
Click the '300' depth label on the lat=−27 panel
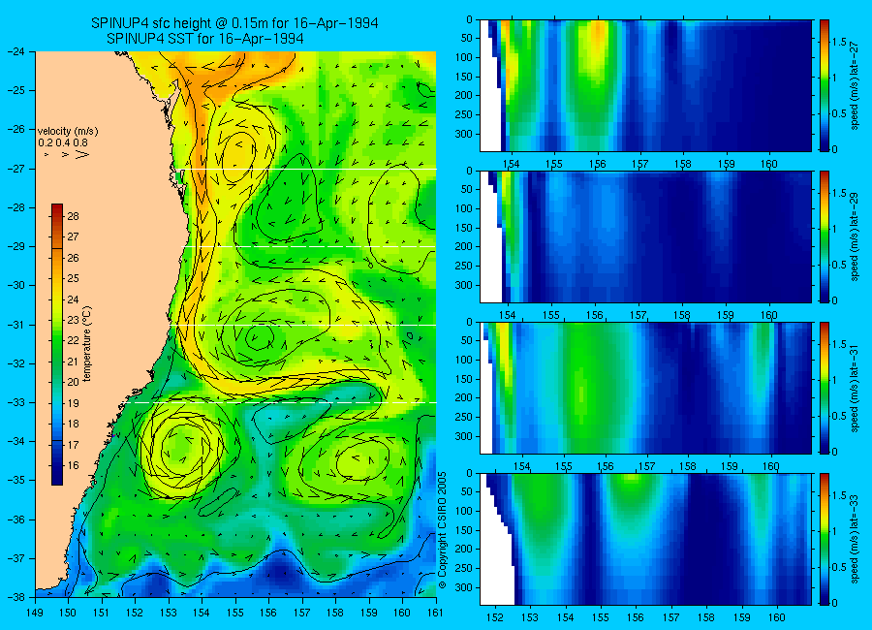(x=464, y=134)
